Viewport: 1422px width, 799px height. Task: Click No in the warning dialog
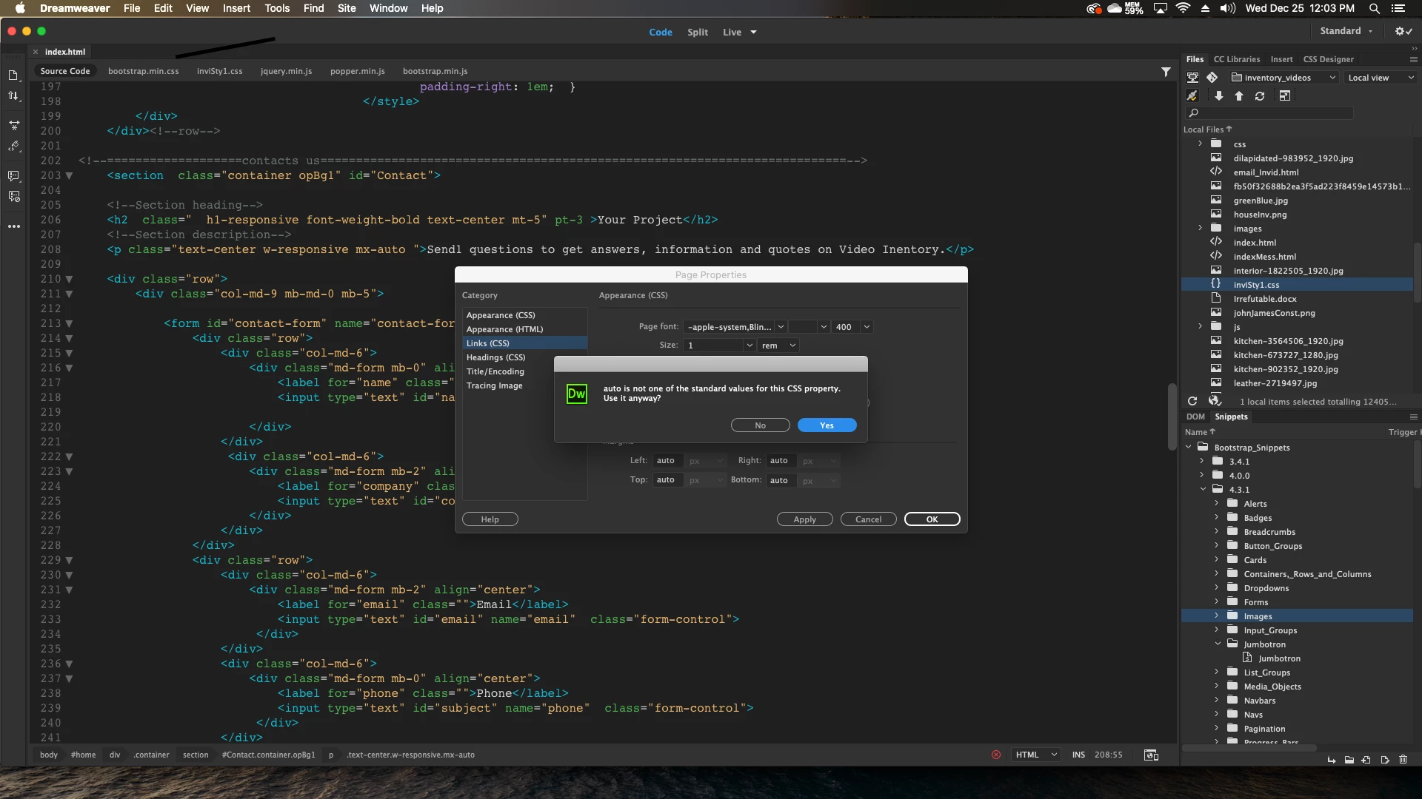760,425
